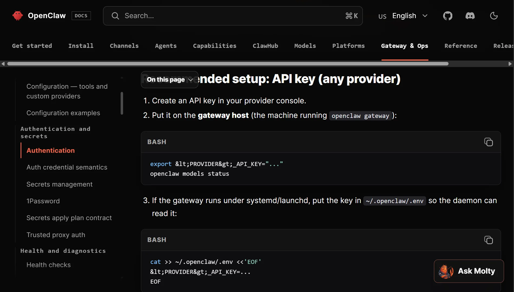Image resolution: width=514 pixels, height=292 pixels.
Task: Click the openclaw models status line
Action: (190, 174)
